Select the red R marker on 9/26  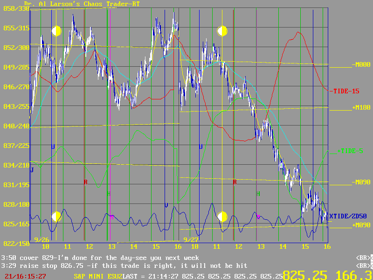pyautogui.click(x=85, y=182)
